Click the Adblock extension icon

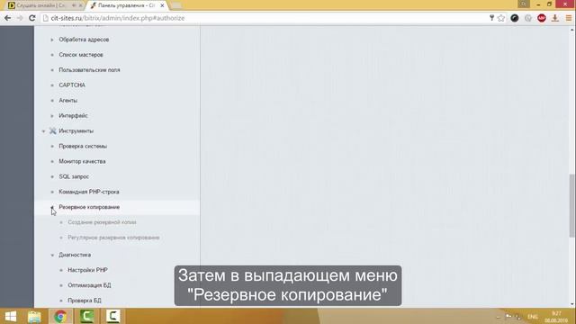tap(542, 18)
